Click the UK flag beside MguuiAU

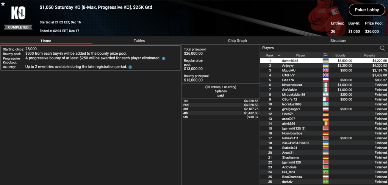pos(325,70)
